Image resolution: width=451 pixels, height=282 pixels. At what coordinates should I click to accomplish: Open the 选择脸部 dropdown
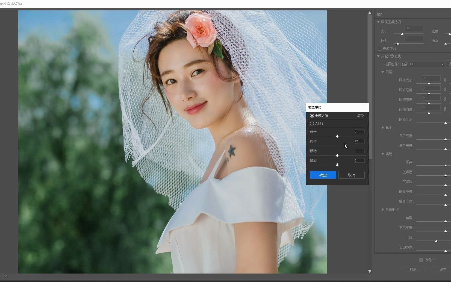(x=423, y=64)
